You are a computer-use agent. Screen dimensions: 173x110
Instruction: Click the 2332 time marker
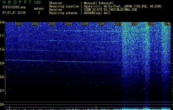coord(35,23)
